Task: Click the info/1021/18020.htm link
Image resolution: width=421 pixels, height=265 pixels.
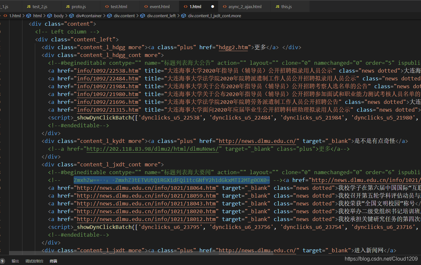Action: click(x=146, y=212)
